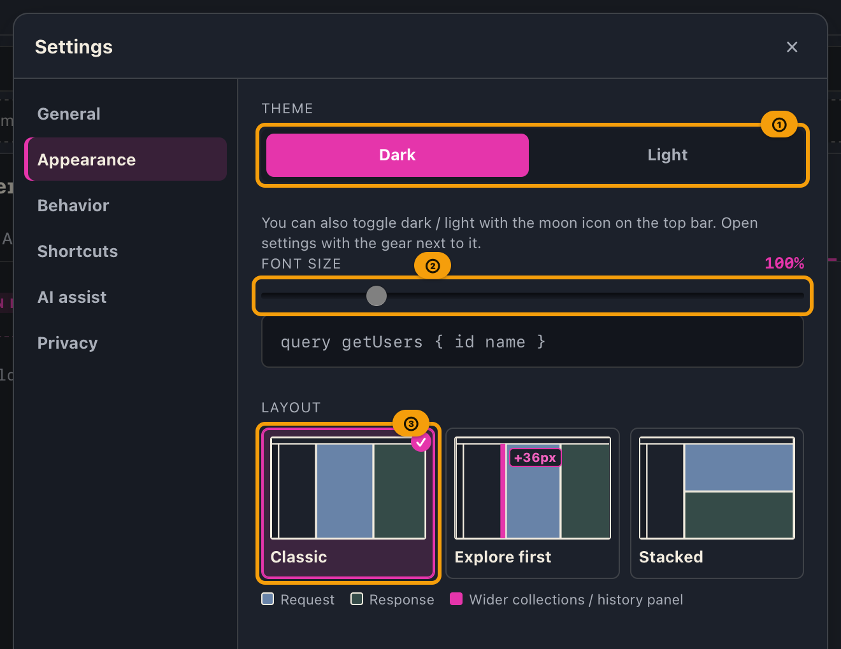The height and width of the screenshot is (649, 841).
Task: Switch to the Behavior settings tab
Action: 126,206
